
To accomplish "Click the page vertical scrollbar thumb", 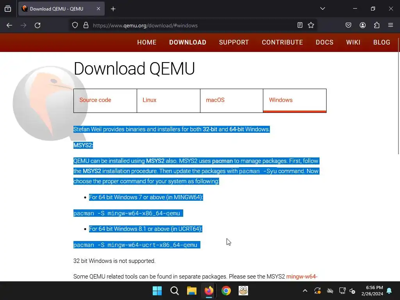I will [x=398, y=96].
